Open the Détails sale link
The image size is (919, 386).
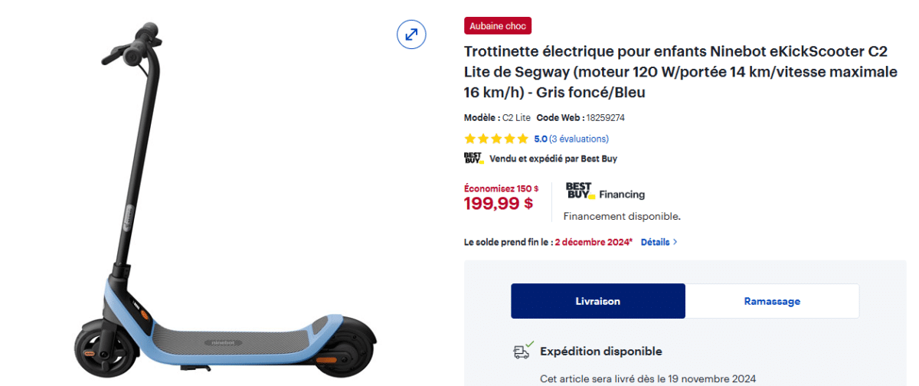click(655, 242)
